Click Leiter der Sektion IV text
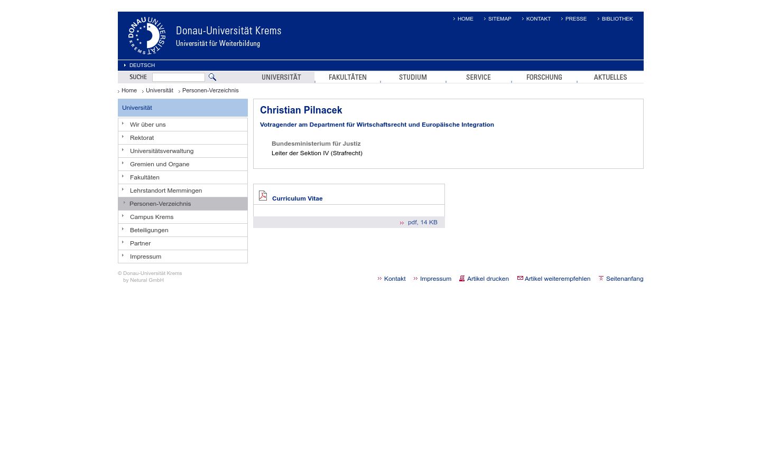 pos(317,153)
